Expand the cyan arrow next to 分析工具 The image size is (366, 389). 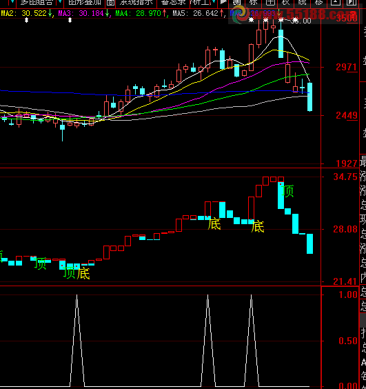point(214,2)
